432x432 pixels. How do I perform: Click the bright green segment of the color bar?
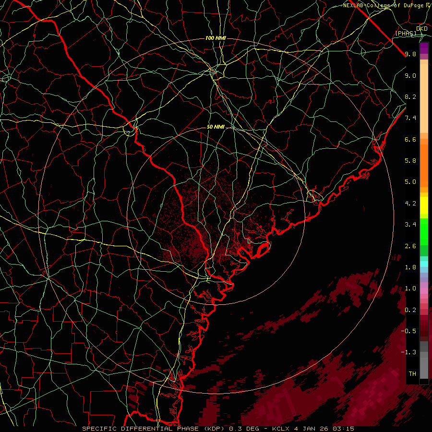pos(424,231)
